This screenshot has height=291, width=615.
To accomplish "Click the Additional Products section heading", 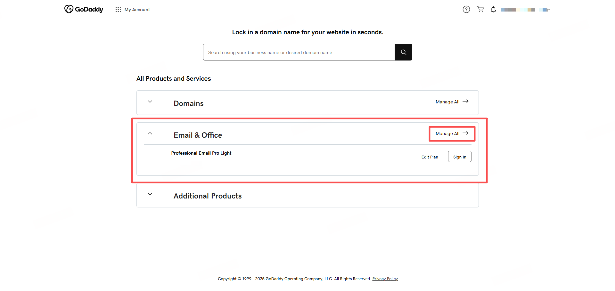I will [208, 196].
